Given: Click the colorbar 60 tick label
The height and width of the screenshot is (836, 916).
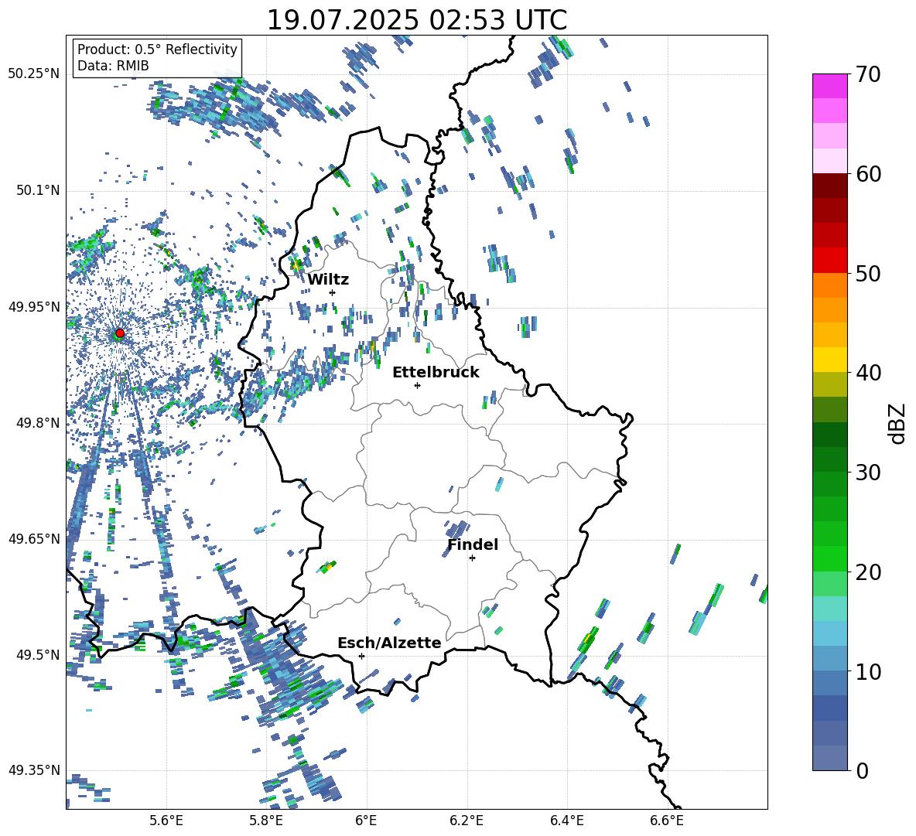Looking at the screenshot, I should click(868, 174).
